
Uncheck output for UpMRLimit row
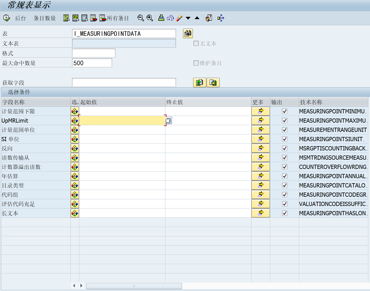tap(285, 121)
